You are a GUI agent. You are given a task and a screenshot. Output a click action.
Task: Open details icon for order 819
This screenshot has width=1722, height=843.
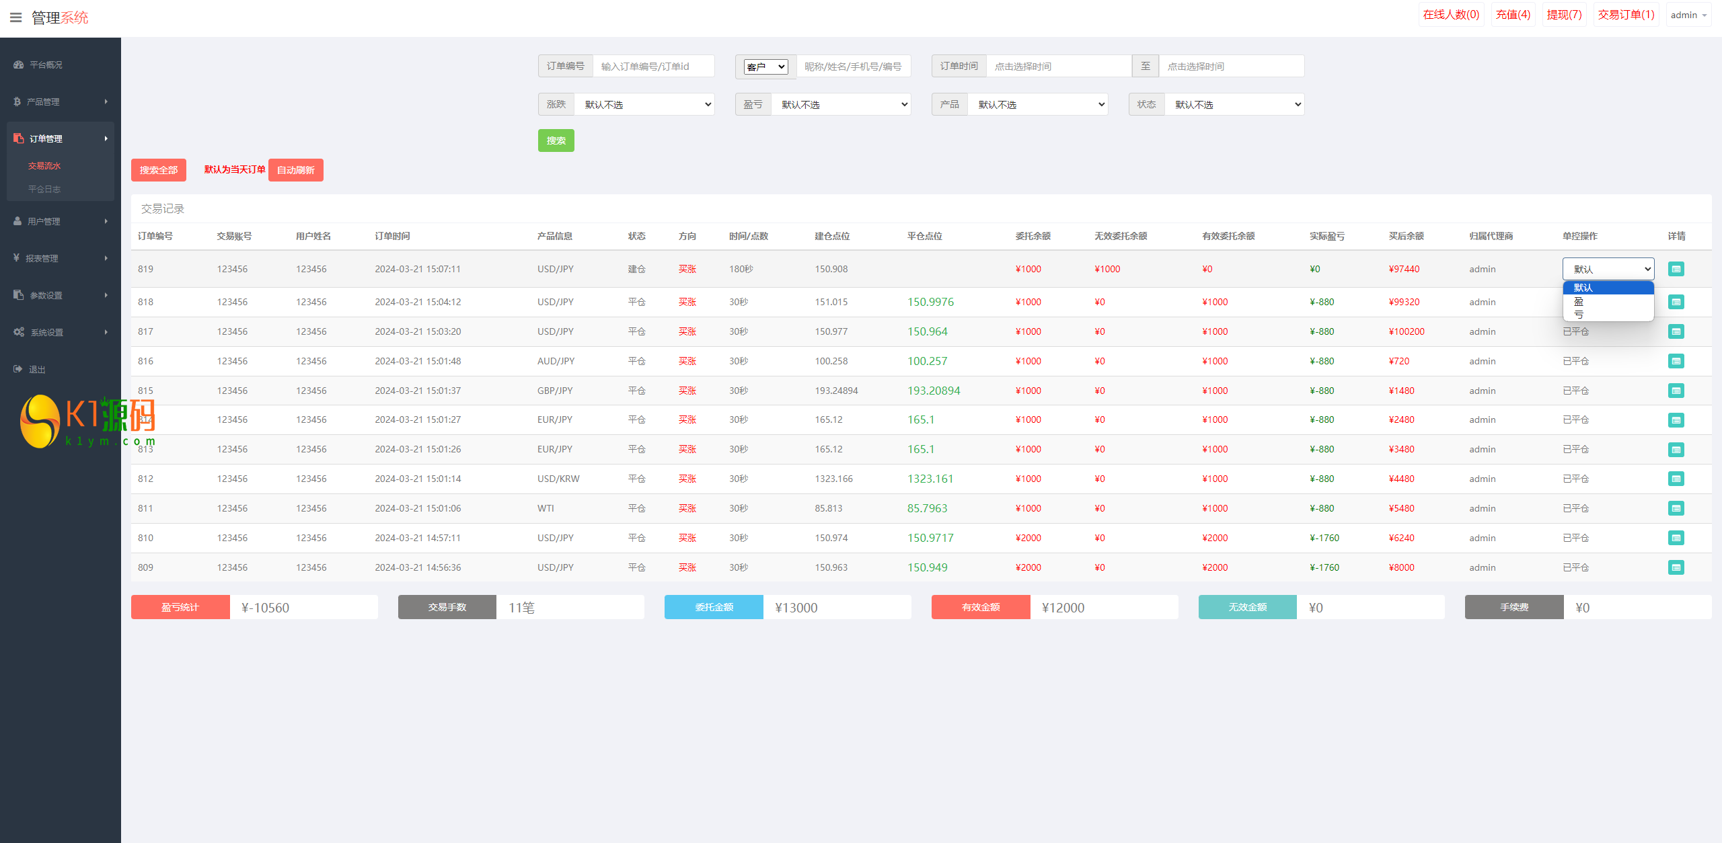pyautogui.click(x=1676, y=269)
